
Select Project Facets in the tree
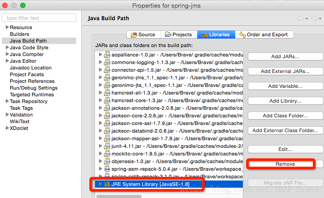tap(26, 74)
